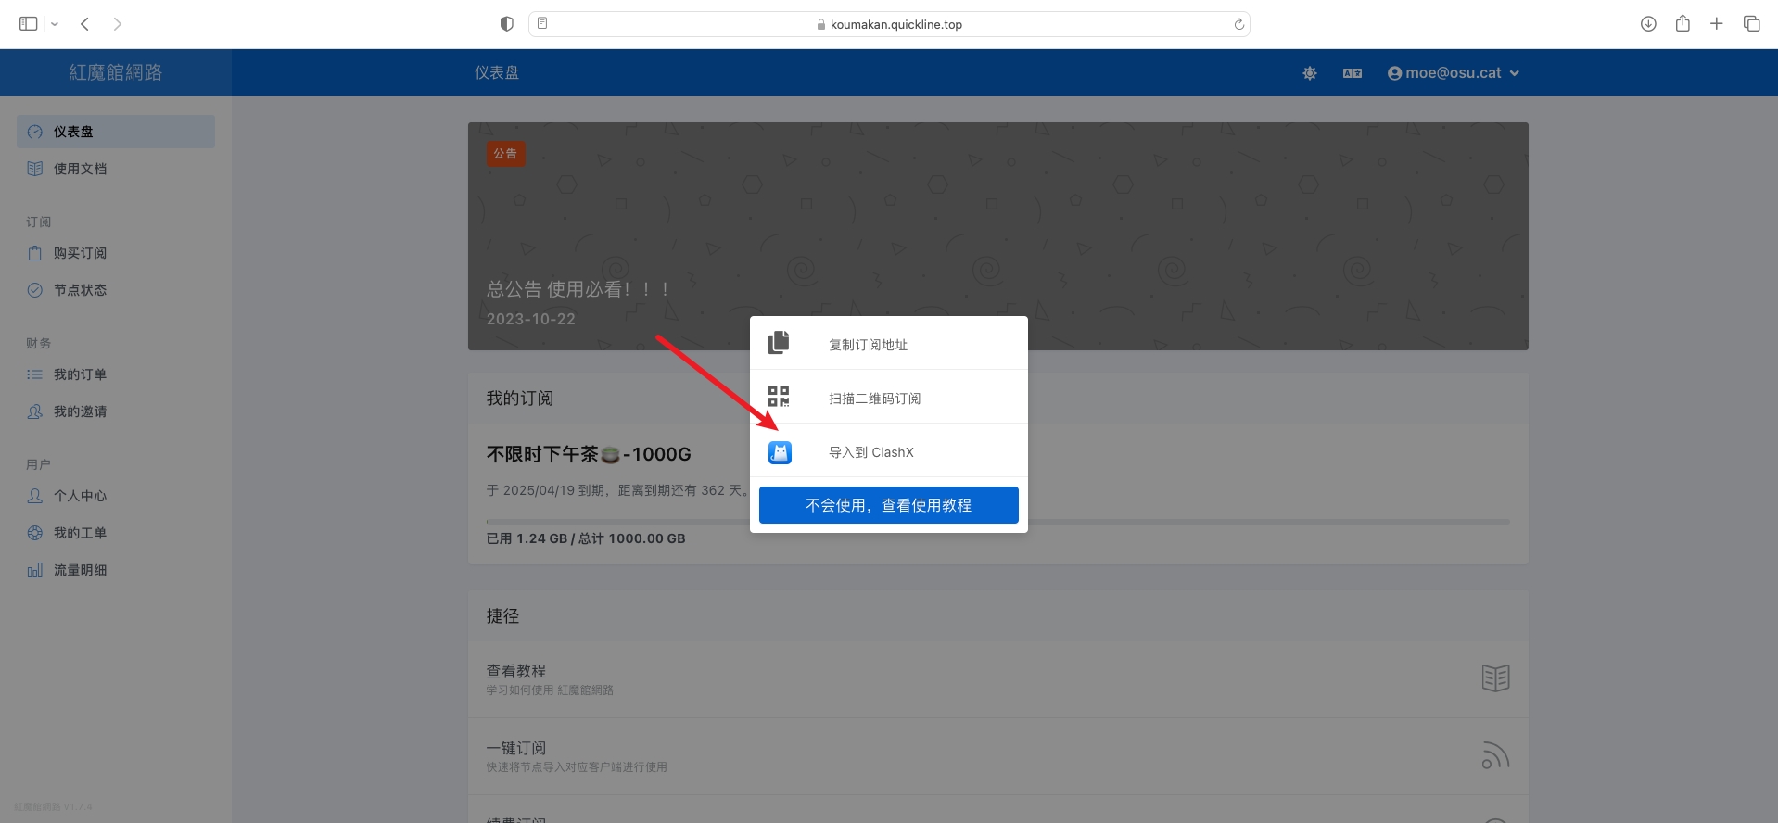Viewport: 1778px width, 823px height.
Task: Open Safari sidebar toggle button
Action: click(x=29, y=24)
